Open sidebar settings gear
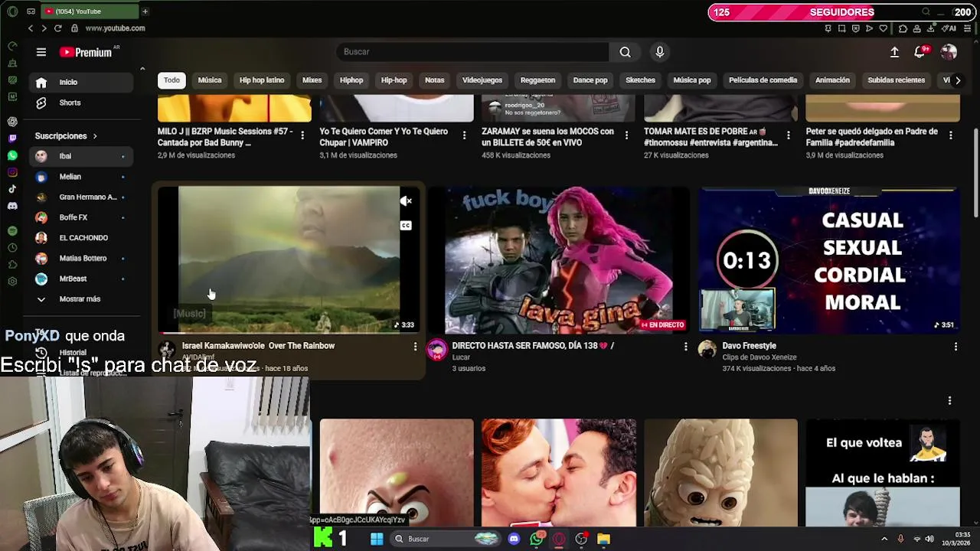This screenshot has width=980, height=551. pos(12,281)
